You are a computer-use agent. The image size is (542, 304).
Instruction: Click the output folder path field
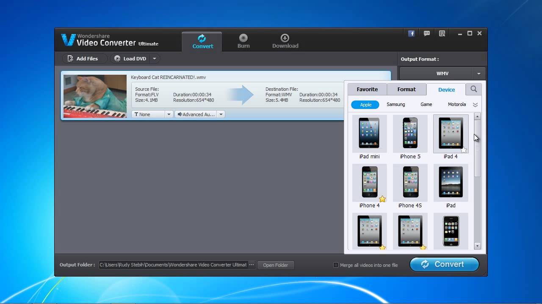tap(173, 265)
